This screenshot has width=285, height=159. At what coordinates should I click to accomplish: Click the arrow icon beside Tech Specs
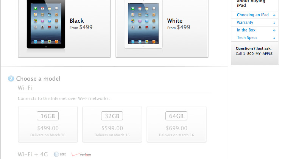(274, 38)
